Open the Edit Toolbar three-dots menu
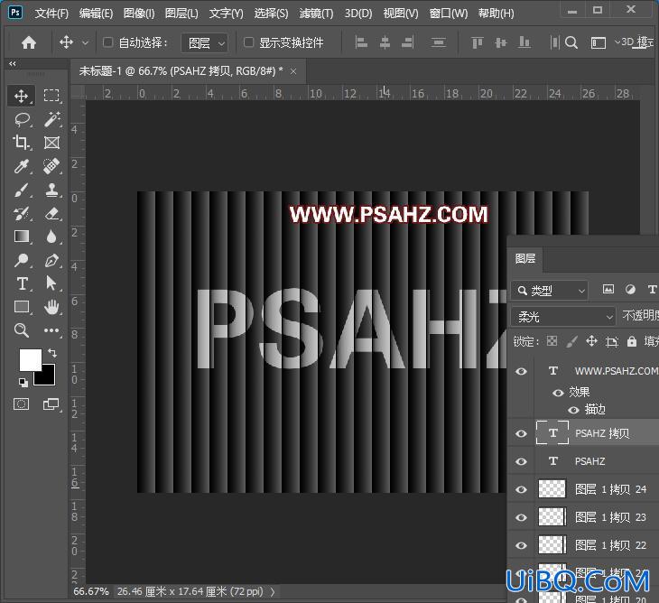The image size is (659, 603). pos(51,330)
